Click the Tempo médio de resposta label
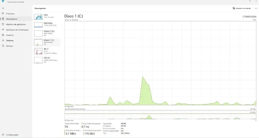 point(91,124)
